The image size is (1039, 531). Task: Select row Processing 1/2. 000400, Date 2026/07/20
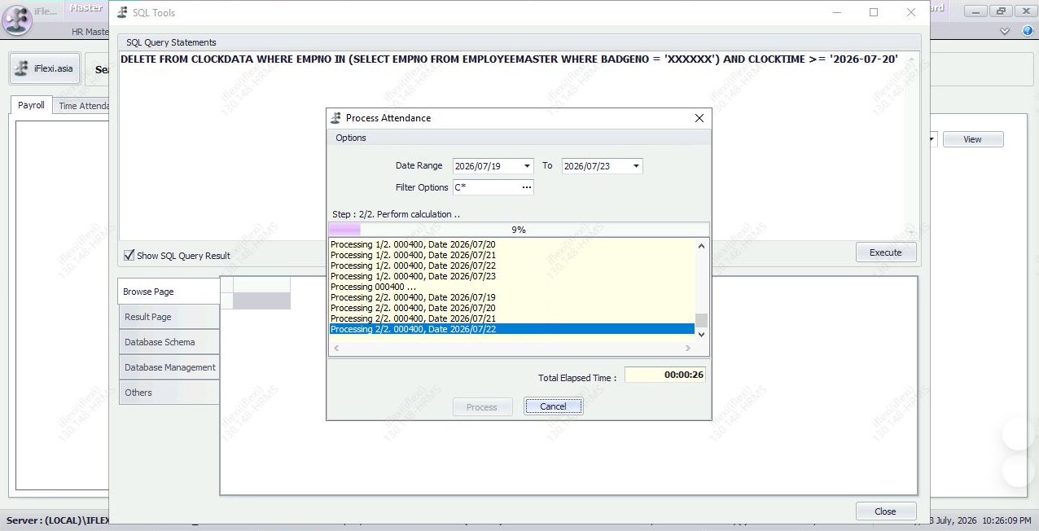coord(511,244)
